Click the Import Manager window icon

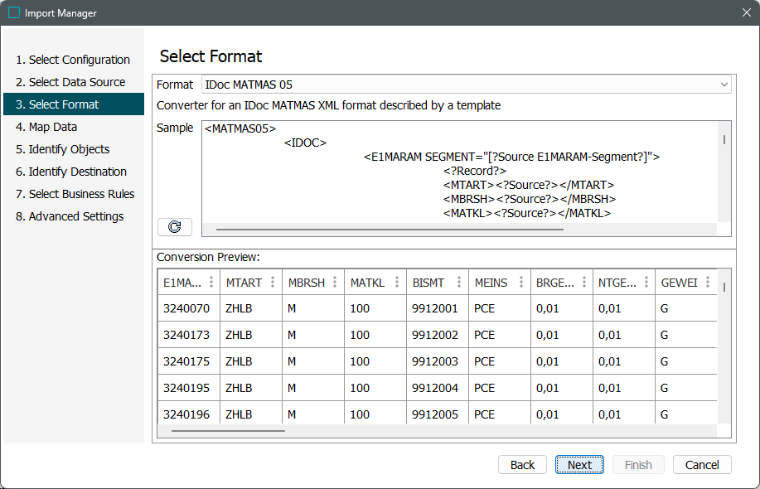[x=14, y=13]
